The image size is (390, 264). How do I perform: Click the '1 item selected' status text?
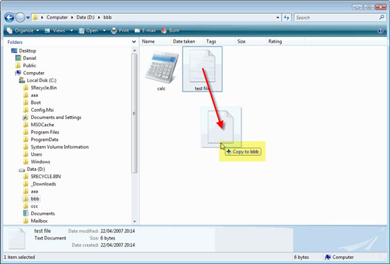[19, 258]
